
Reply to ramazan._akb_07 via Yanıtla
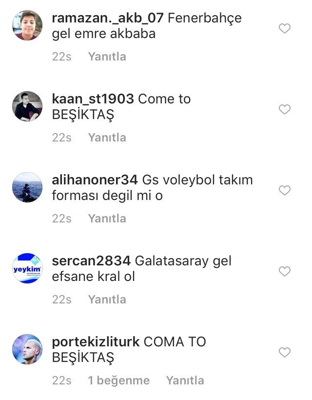click(107, 57)
